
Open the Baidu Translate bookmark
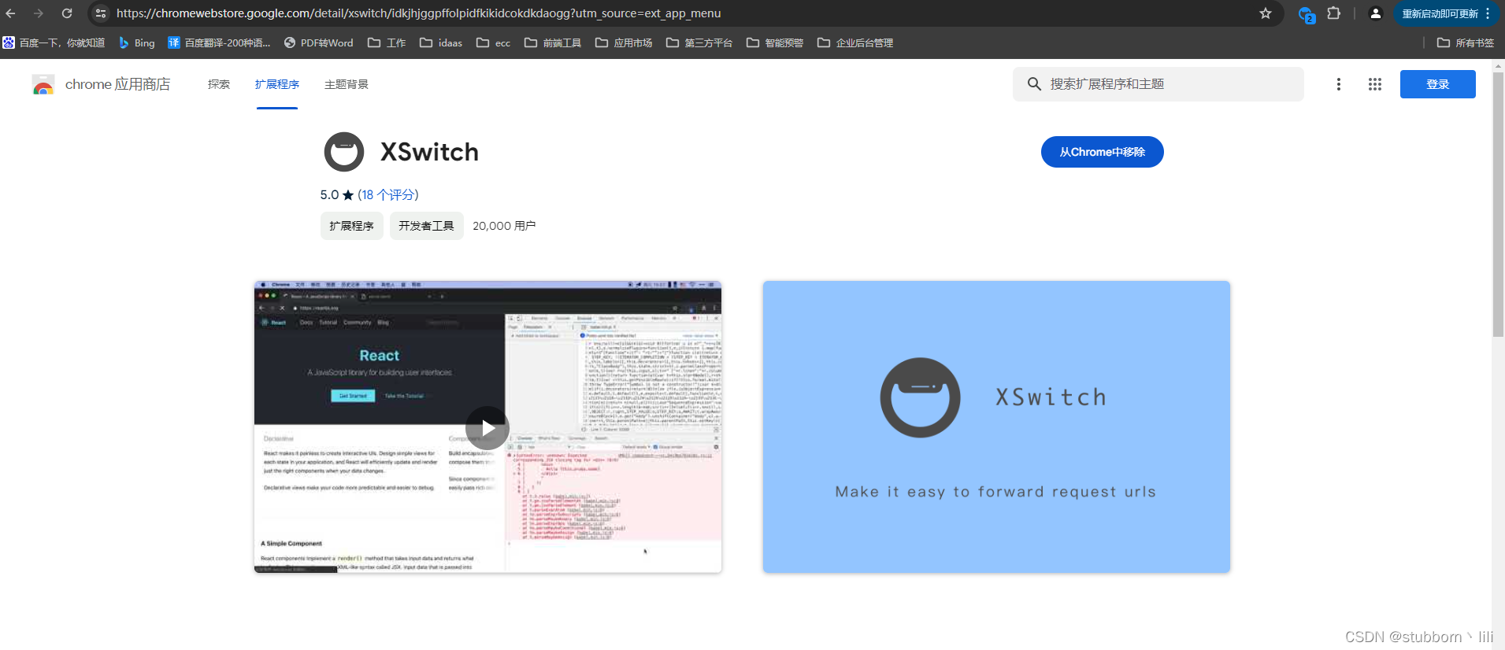pos(219,42)
